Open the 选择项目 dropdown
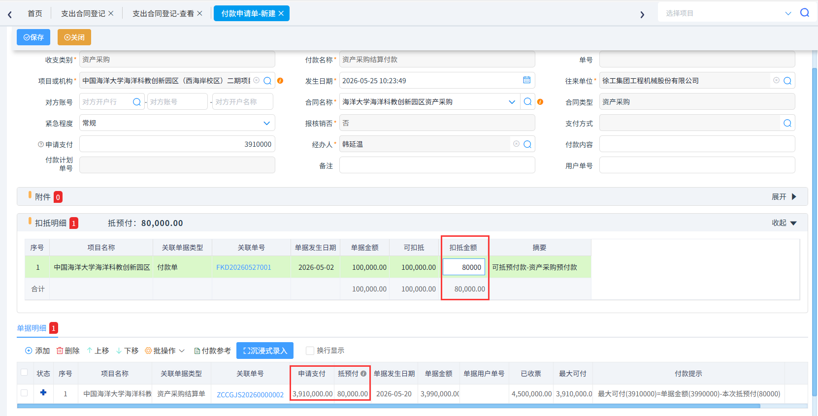The width and height of the screenshot is (818, 416). coord(788,13)
